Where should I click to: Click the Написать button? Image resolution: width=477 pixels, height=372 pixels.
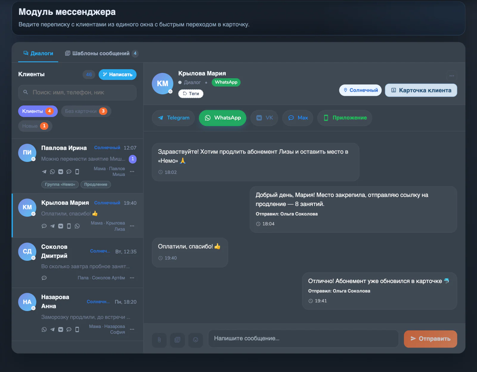coord(117,75)
